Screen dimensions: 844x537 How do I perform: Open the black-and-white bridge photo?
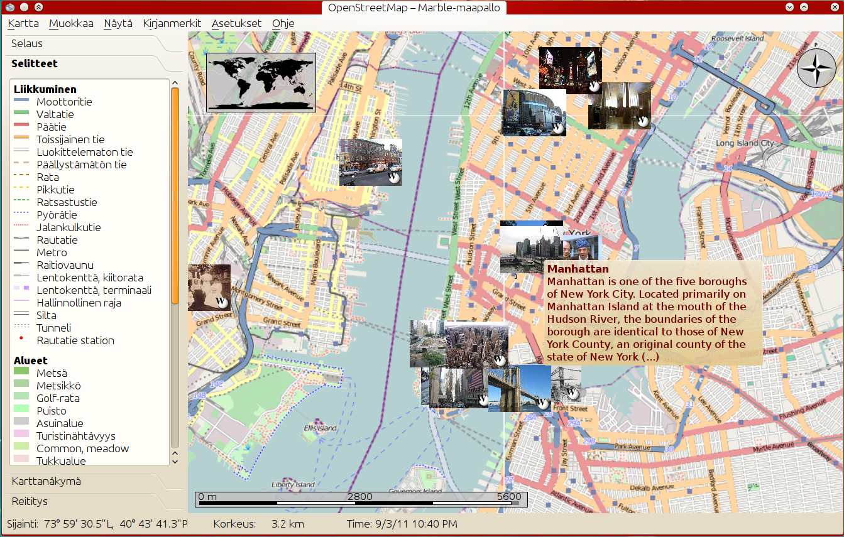pyautogui.click(x=566, y=385)
